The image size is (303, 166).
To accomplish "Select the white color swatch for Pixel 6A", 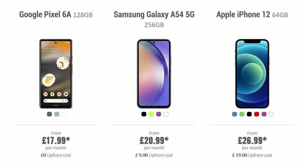I will point(64,114).
